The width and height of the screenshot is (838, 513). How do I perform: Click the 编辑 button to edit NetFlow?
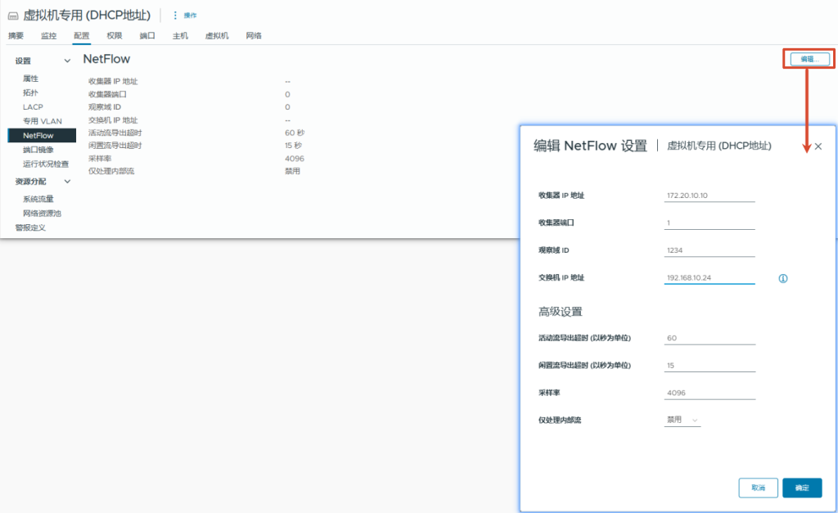[x=809, y=58]
